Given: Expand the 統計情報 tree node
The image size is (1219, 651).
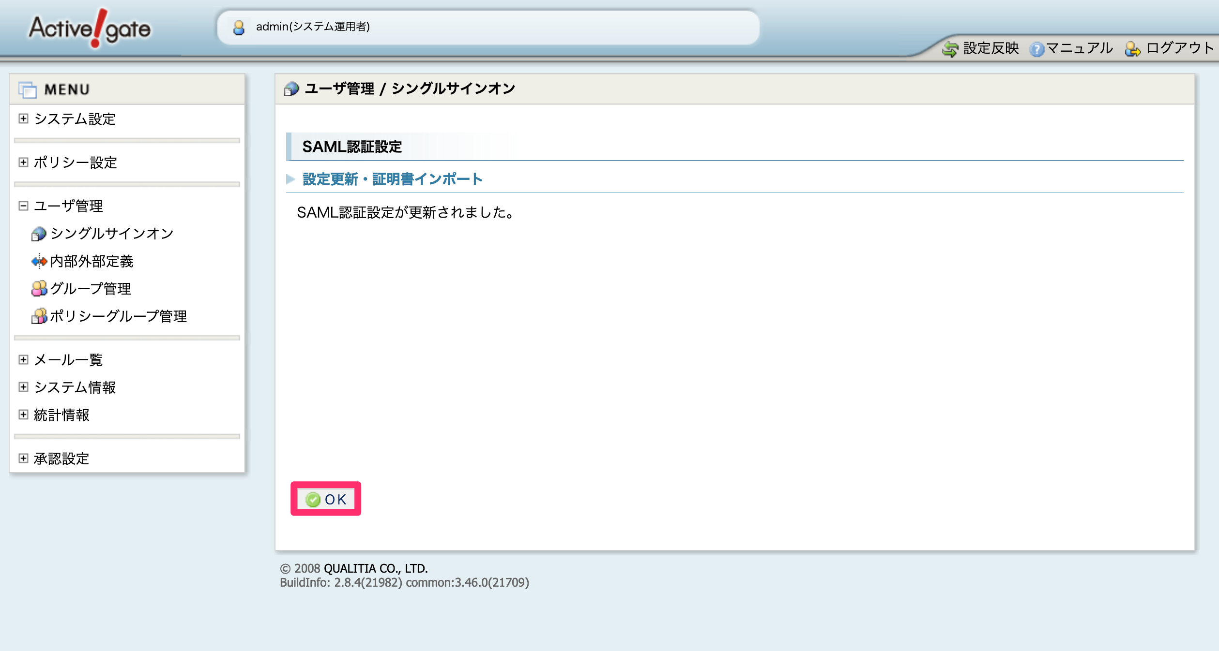Looking at the screenshot, I should point(23,414).
